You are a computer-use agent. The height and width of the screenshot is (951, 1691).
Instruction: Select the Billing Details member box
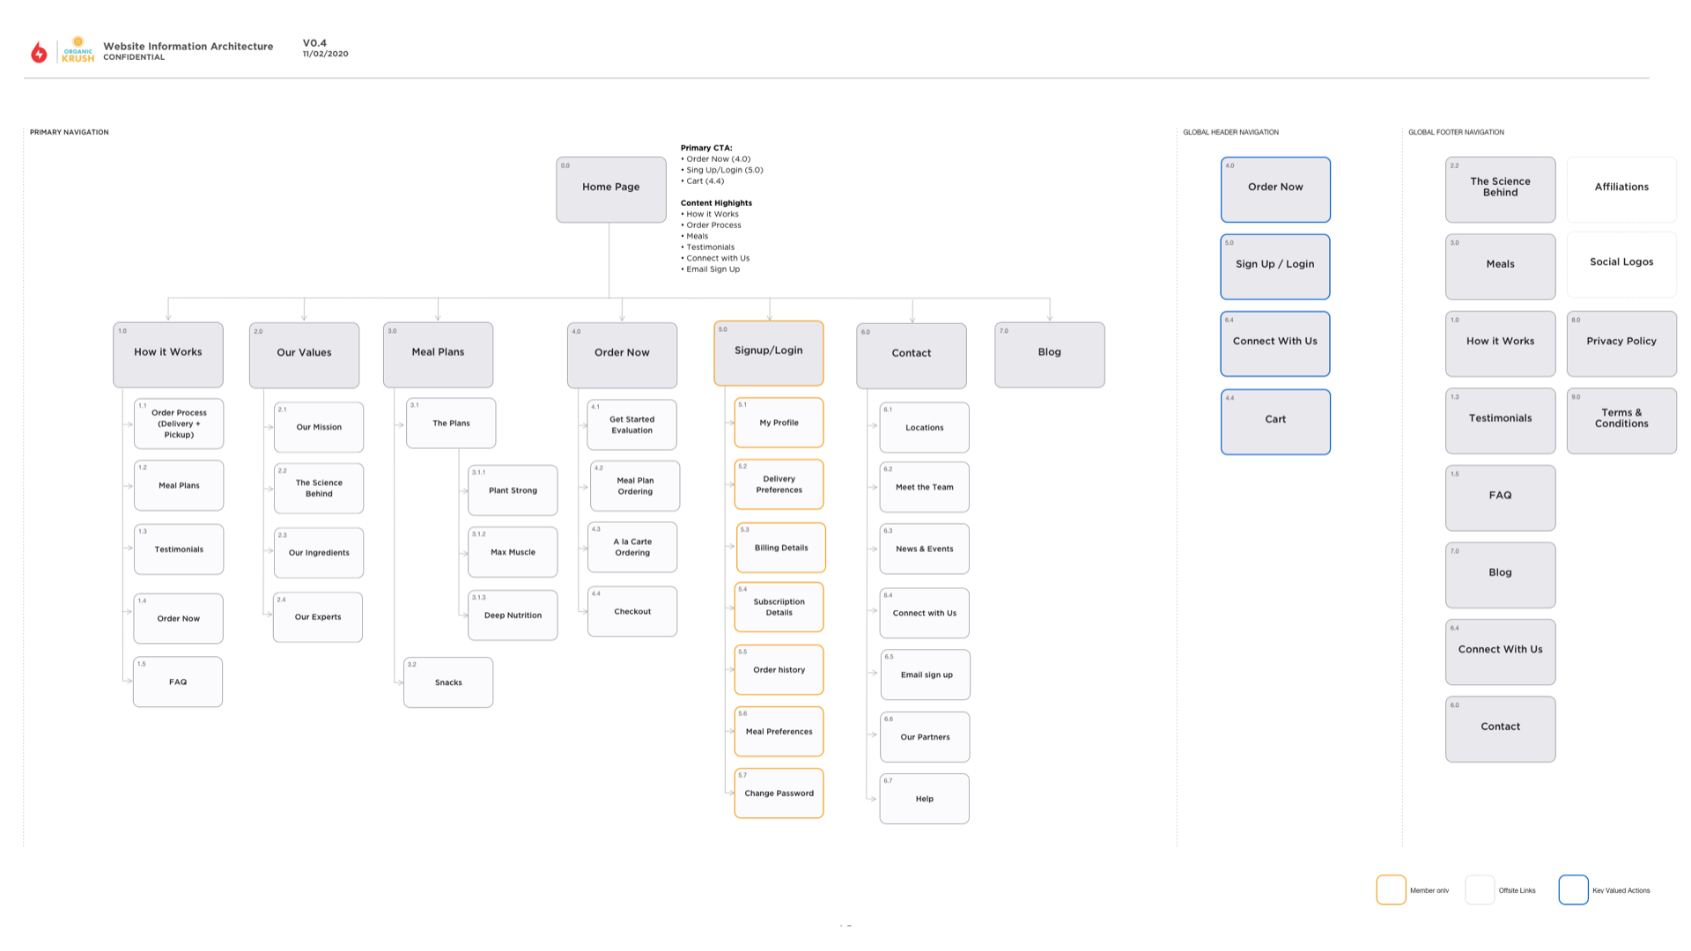click(780, 548)
